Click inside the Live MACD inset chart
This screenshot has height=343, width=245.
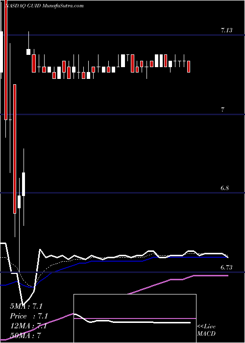click(x=135, y=318)
